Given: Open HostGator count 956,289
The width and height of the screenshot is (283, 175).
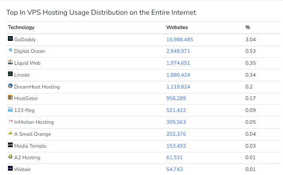Looking at the screenshot, I should click(176, 98).
